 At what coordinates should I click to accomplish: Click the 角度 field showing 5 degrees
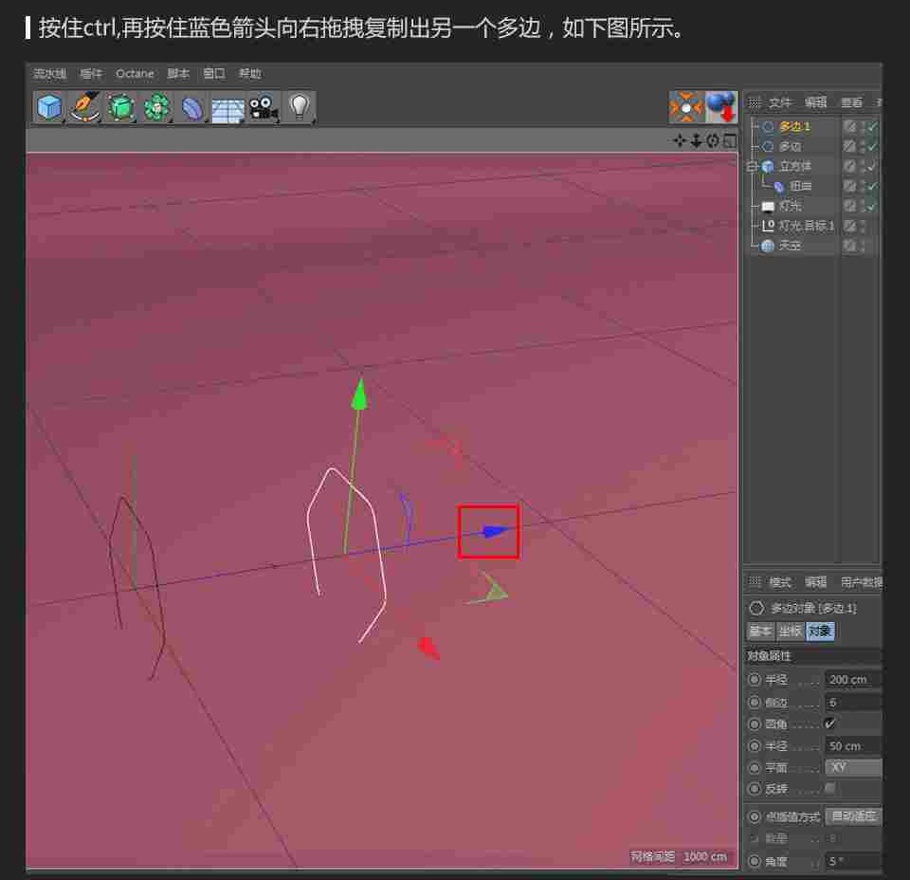pyautogui.click(x=853, y=861)
